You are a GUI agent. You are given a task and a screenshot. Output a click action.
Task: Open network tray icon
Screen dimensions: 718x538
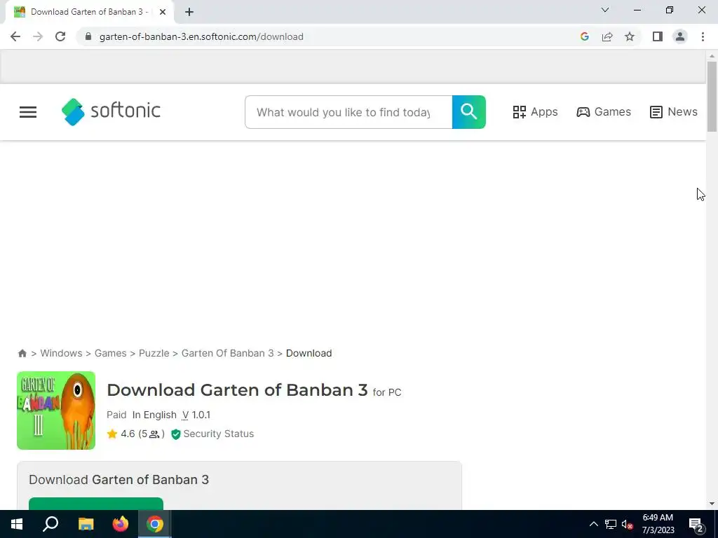611,524
